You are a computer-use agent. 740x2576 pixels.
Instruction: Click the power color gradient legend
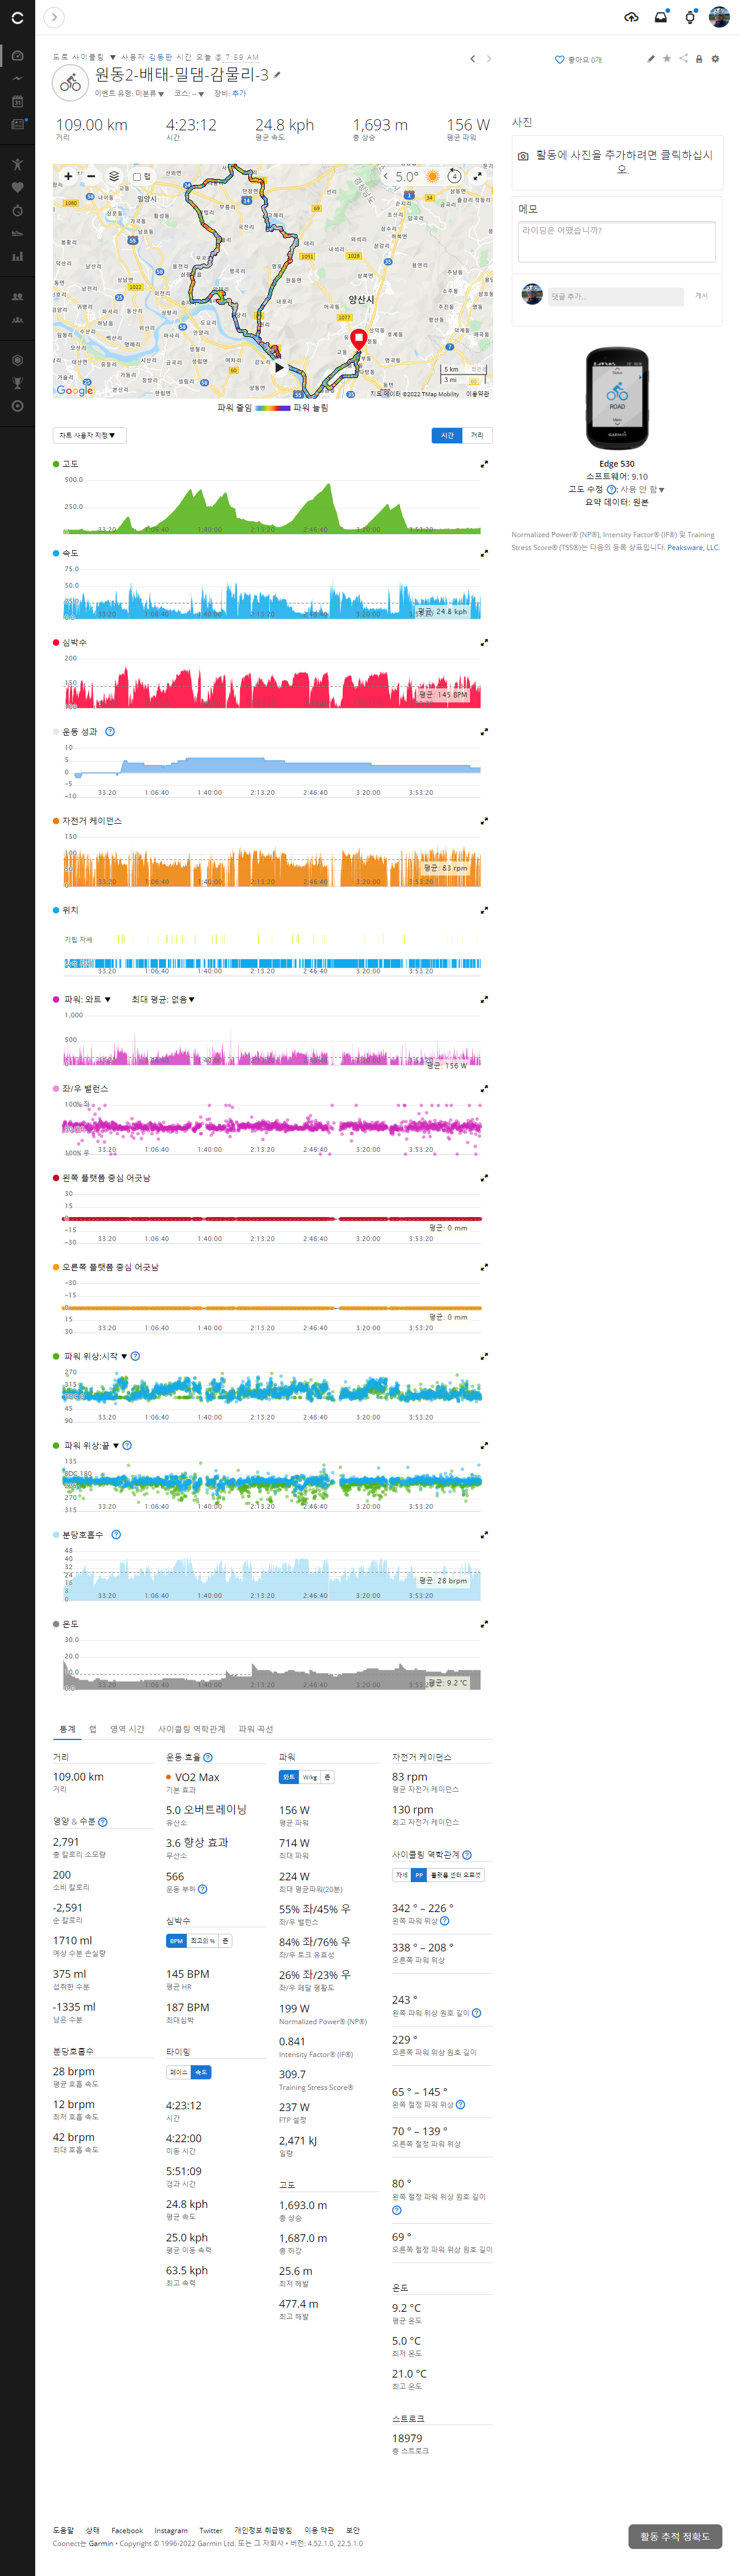273,408
